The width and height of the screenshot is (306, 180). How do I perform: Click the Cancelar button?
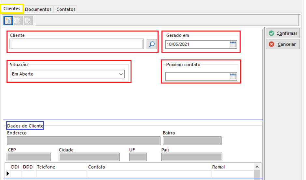pos(283,44)
